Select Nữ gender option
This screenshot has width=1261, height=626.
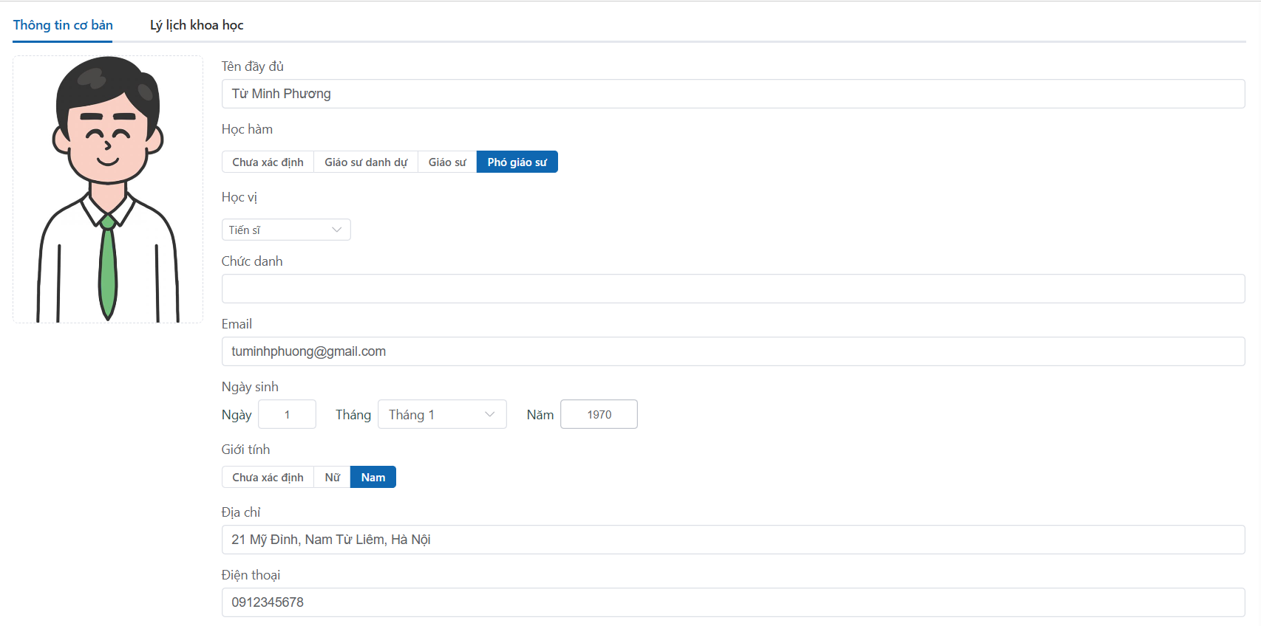click(x=332, y=478)
